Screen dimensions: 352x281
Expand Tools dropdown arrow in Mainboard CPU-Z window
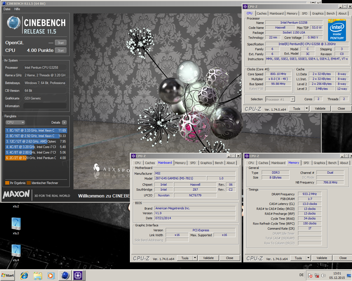click(x=195, y=258)
